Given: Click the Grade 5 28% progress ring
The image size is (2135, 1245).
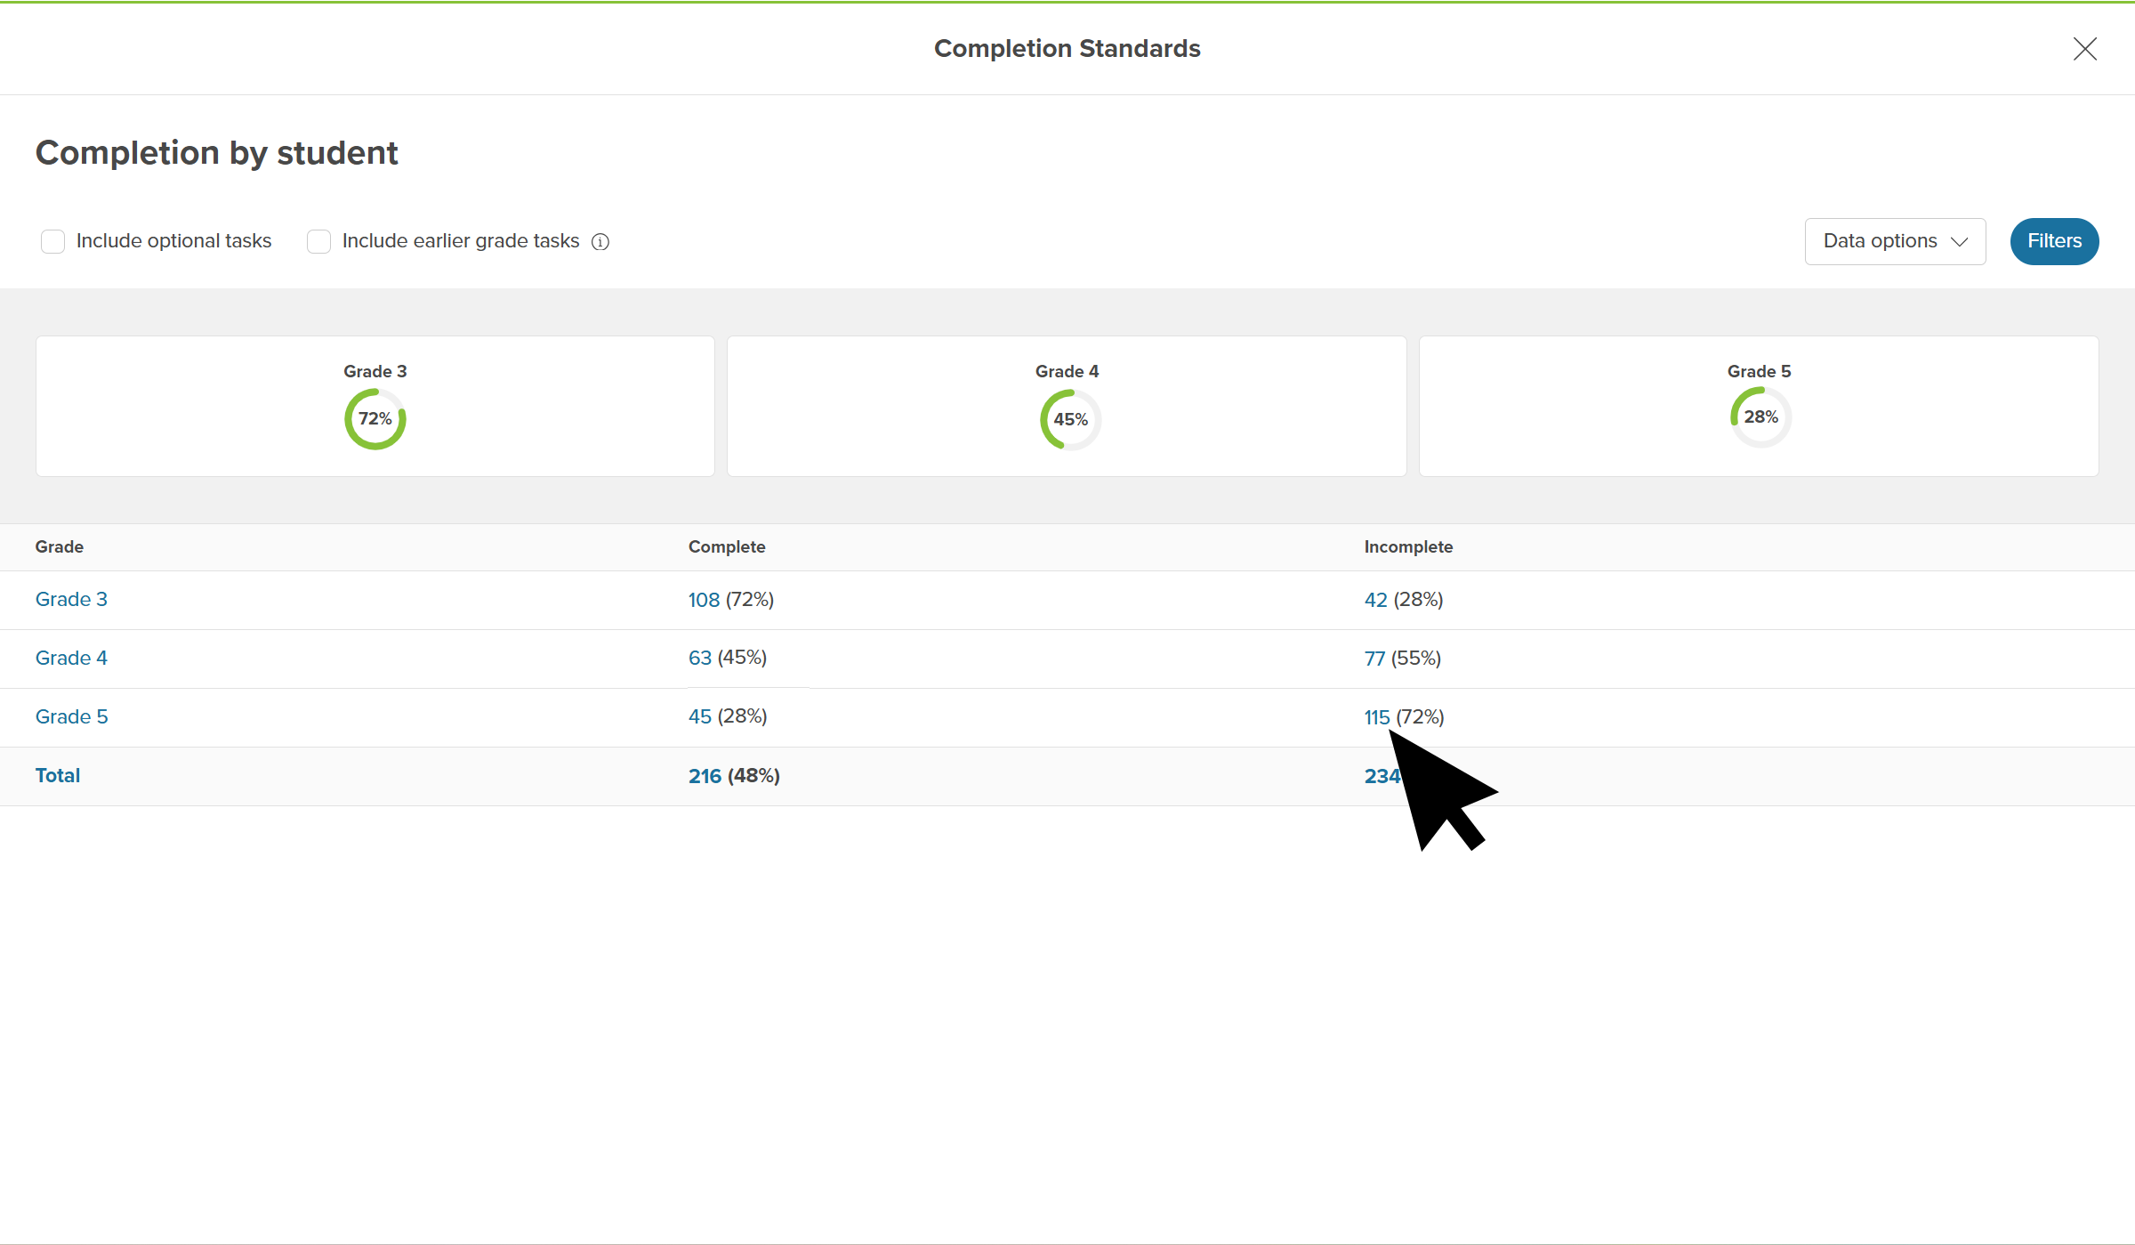Looking at the screenshot, I should [1760, 417].
